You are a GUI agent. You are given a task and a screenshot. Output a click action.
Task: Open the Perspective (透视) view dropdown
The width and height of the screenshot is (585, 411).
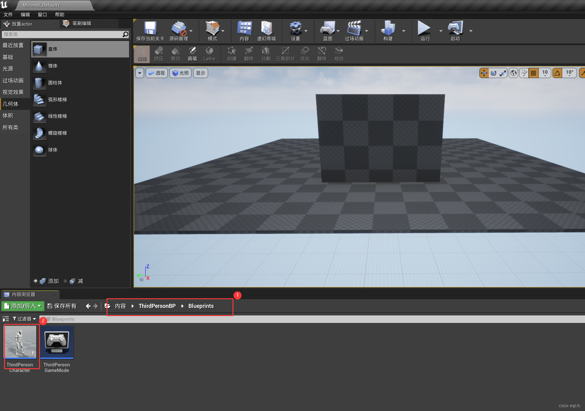(157, 73)
